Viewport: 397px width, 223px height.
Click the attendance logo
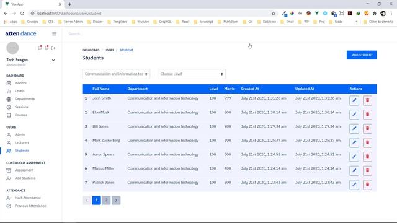pos(20,33)
